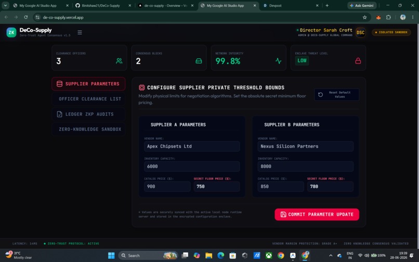
Task: Open Microsoft Store from the taskbar
Action: [233, 256]
